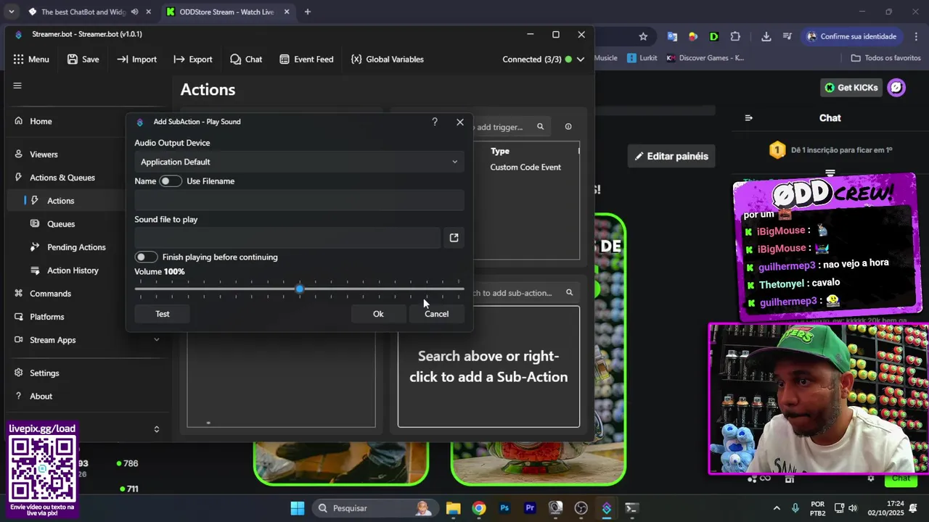Switch to The best ChatBot browser tab
The height and width of the screenshot is (522, 929).
tap(83, 12)
